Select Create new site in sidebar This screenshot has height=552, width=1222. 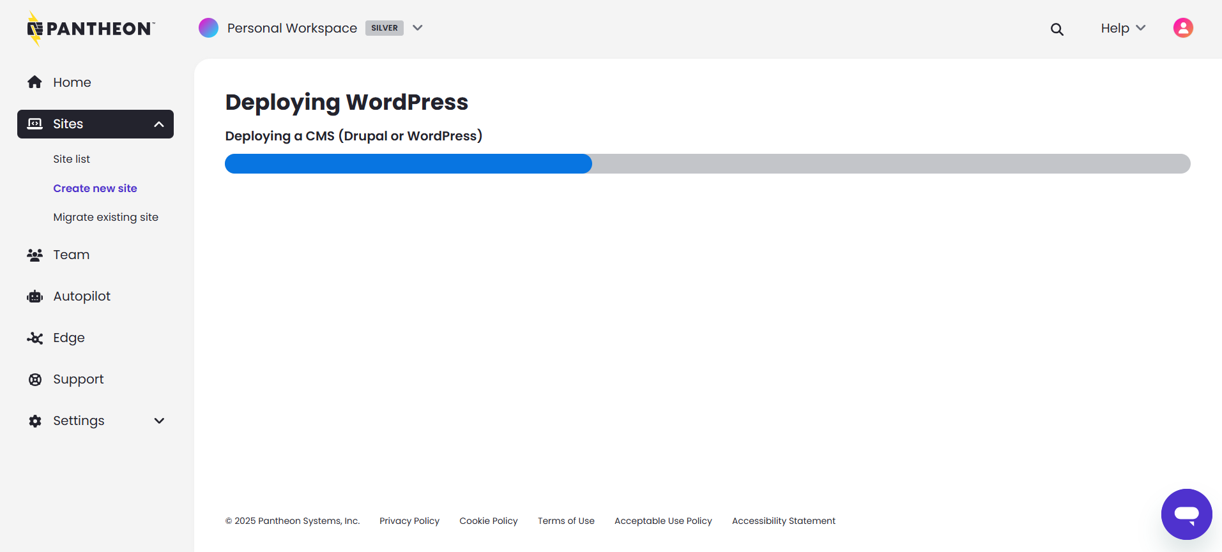[95, 188]
